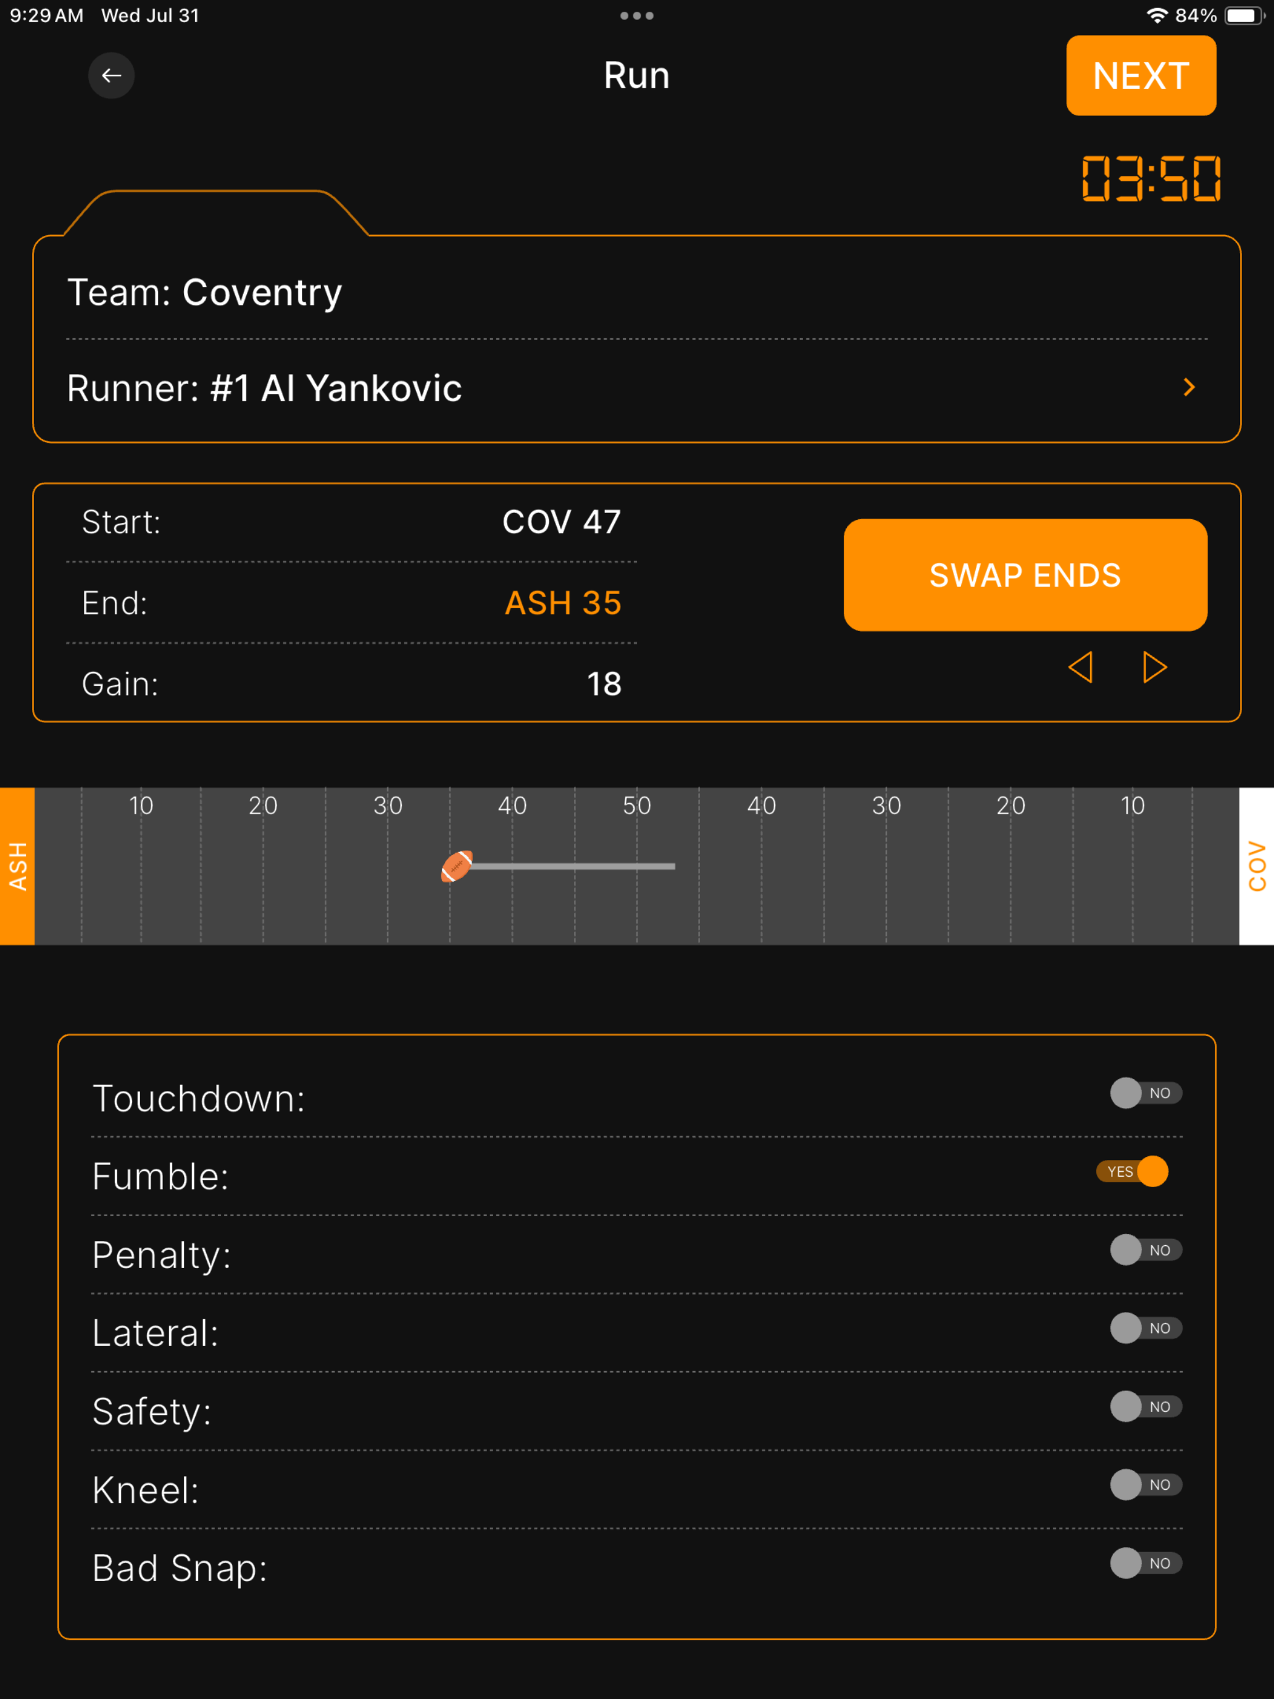This screenshot has width=1274, height=1699.
Task: Tap the status bar time 9:29 AM
Action: (46, 15)
